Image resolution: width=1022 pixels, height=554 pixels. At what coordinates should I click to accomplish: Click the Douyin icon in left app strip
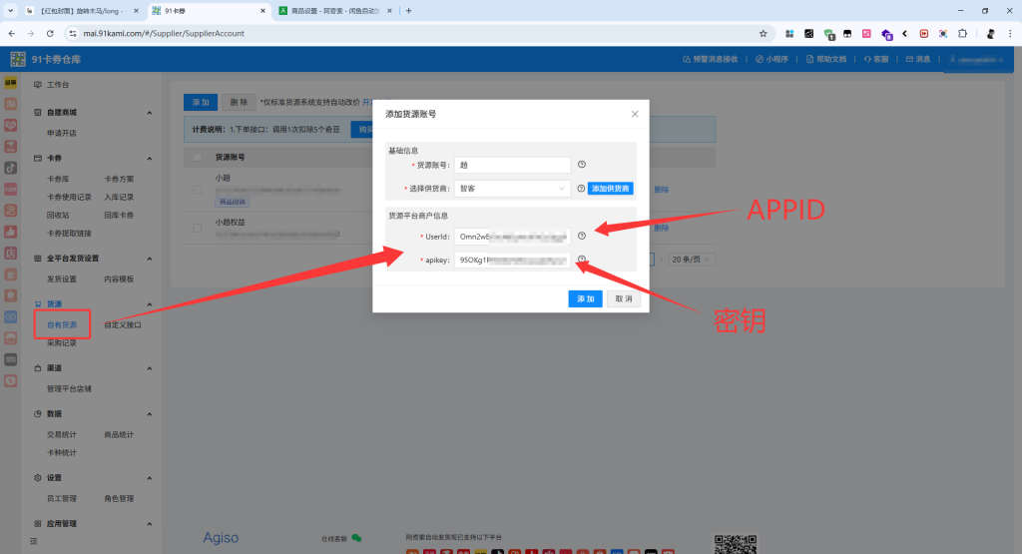point(10,168)
